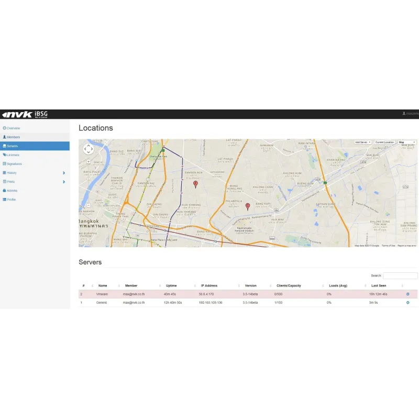Open the Overview page in sidebar
The image size is (419, 419).
(x=12, y=128)
